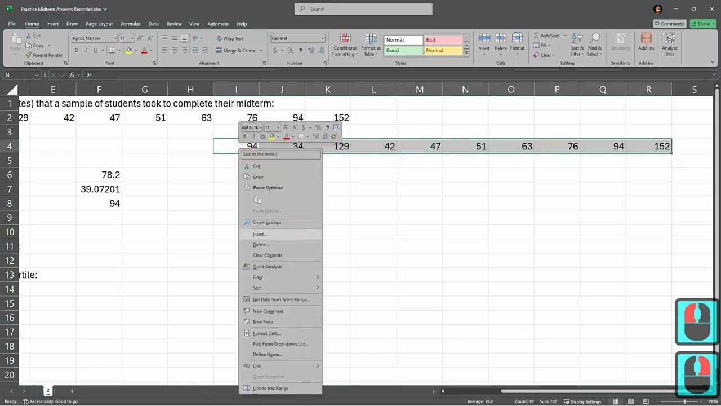Click the mini toolbar Center align icon
The width and height of the screenshot is (721, 406).
(x=262, y=136)
